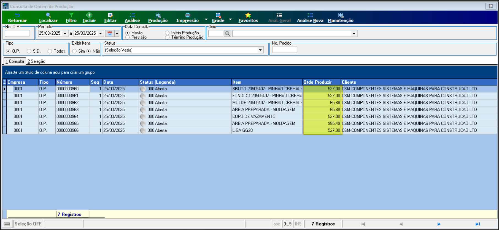Click quantity 985,49 cell
This screenshot has height=230, width=499.
(322, 124)
